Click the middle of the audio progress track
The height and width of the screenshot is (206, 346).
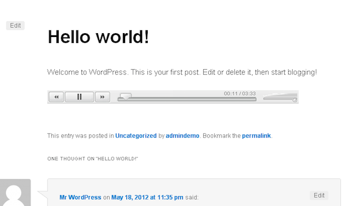click(x=187, y=99)
